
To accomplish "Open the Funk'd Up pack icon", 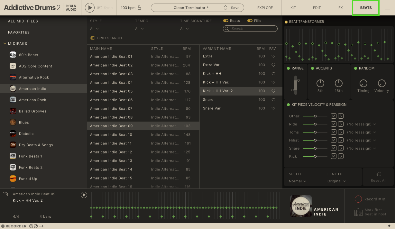I will tap(13, 179).
